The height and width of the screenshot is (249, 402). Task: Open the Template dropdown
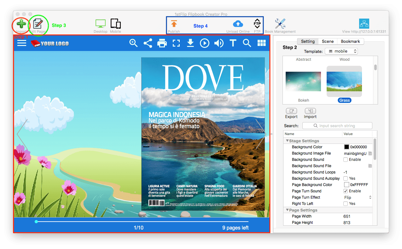[x=341, y=51]
